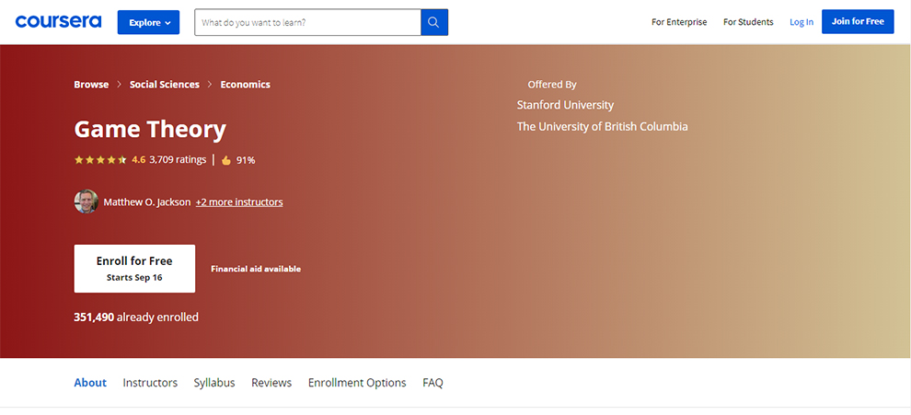
Task: Click the 91% approval text
Action: 246,160
